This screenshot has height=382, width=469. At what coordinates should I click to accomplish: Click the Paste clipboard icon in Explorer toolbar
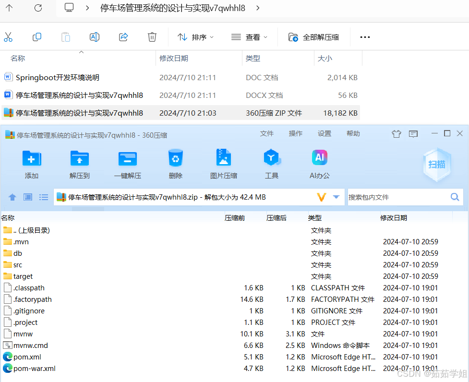(65, 37)
